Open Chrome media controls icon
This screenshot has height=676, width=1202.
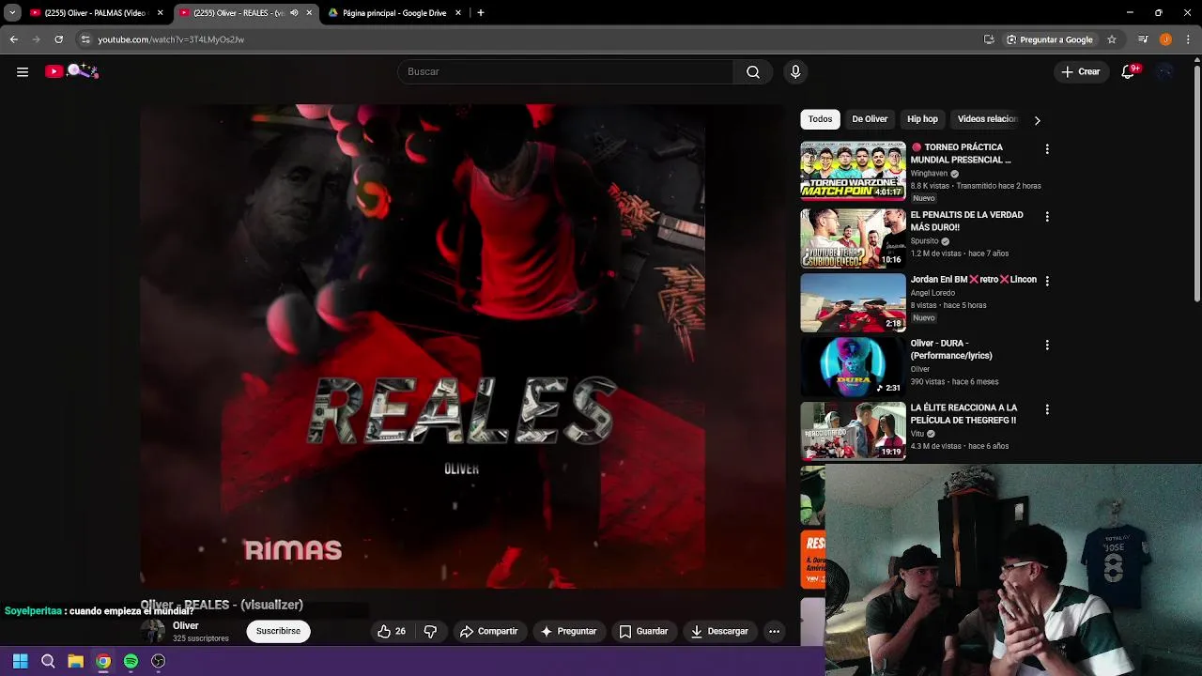(x=1143, y=39)
